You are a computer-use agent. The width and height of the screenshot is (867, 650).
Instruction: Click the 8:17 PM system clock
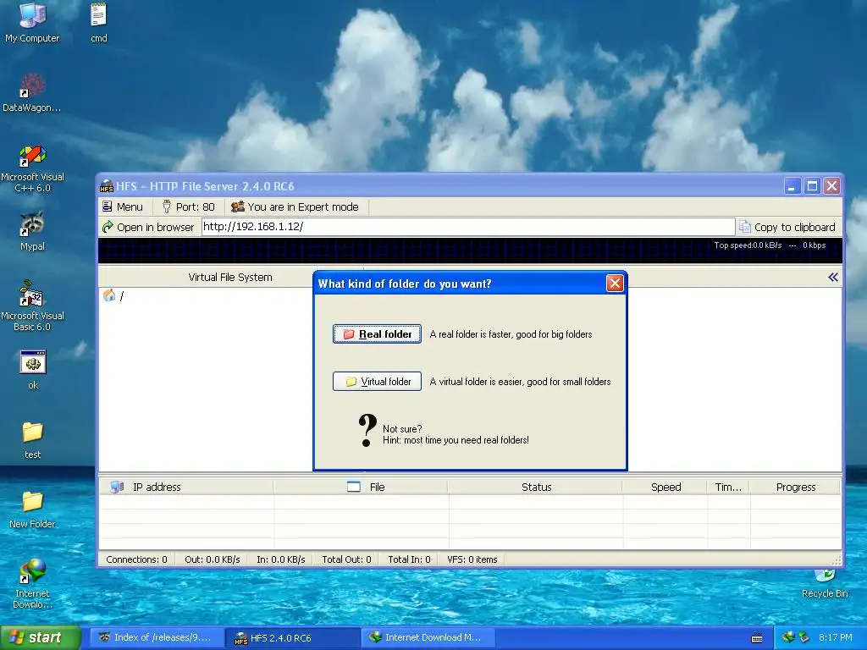(835, 637)
